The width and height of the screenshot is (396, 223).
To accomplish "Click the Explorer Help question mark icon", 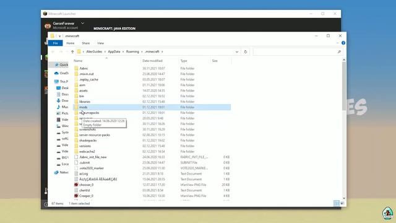I will click(x=343, y=43).
